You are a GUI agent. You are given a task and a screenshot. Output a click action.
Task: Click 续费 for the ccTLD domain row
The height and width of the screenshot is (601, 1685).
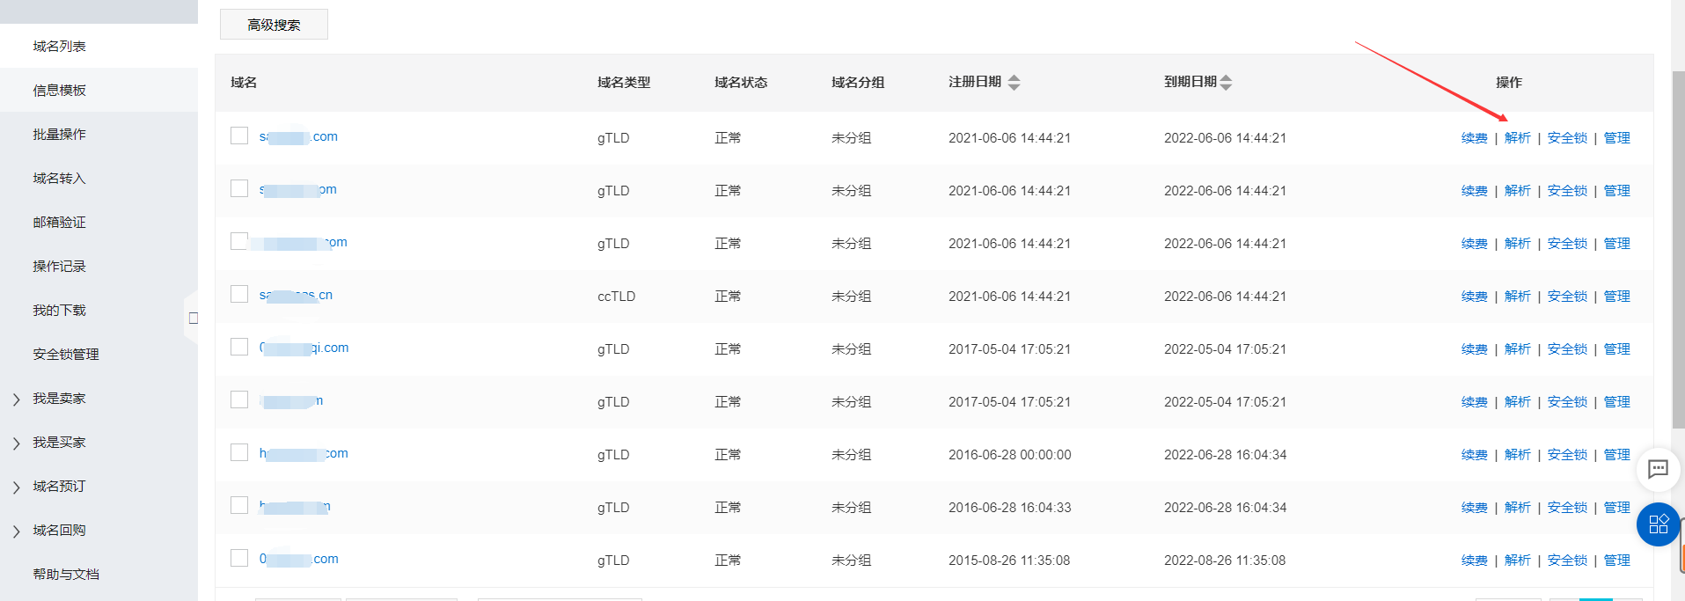click(1474, 296)
